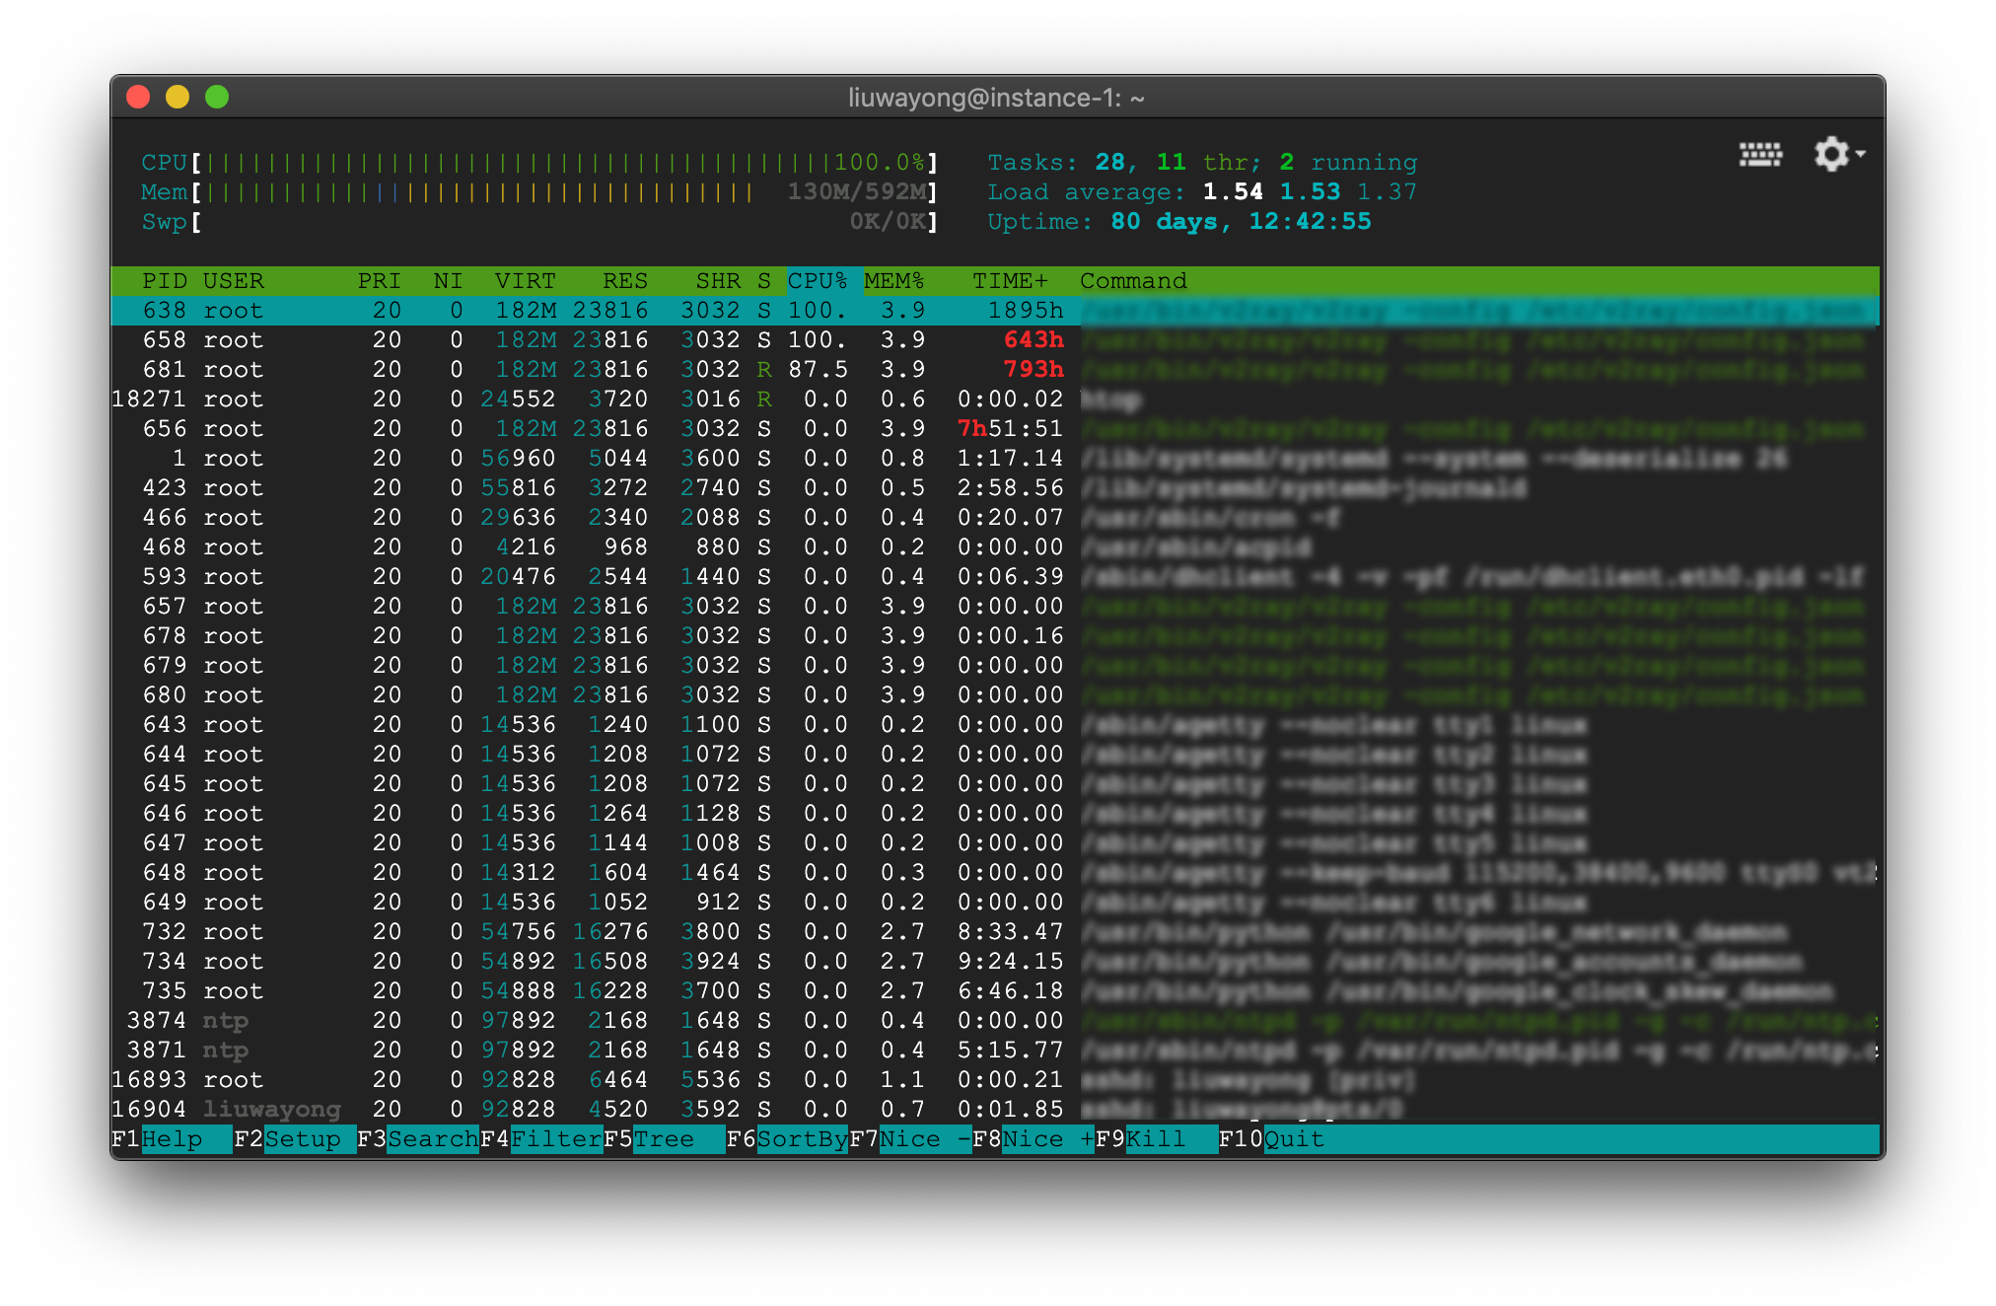Viewport: 1996px width, 1306px height.
Task: Open the keyboard icon in terminal toolbar
Action: point(1760,154)
